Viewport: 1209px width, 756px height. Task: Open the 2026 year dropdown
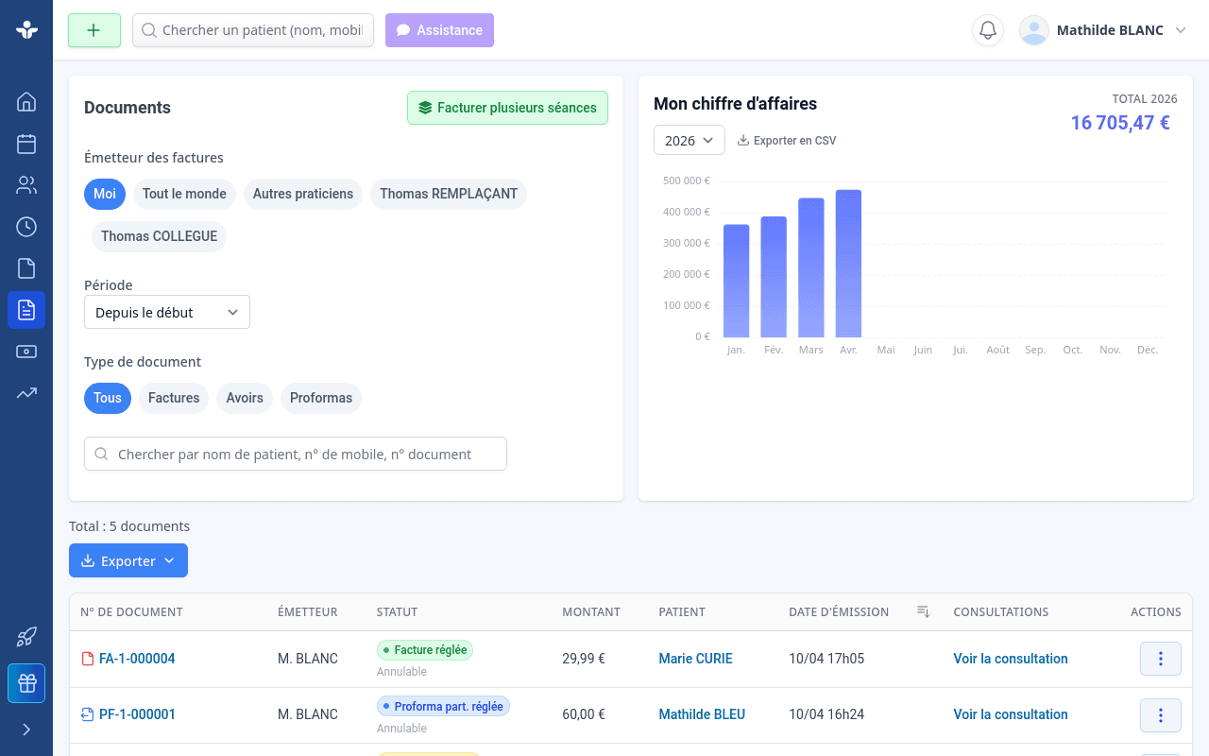tap(690, 140)
